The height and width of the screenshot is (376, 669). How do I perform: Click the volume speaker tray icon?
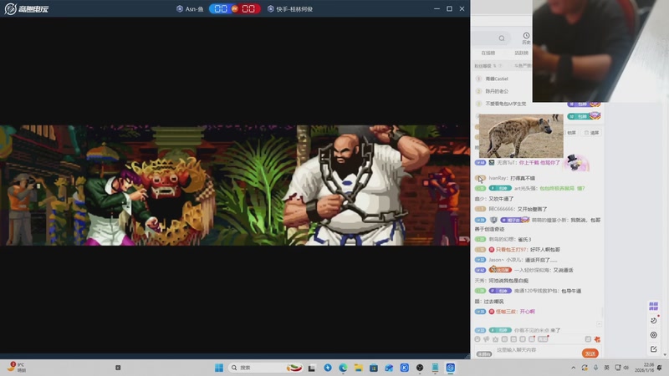(x=626, y=368)
